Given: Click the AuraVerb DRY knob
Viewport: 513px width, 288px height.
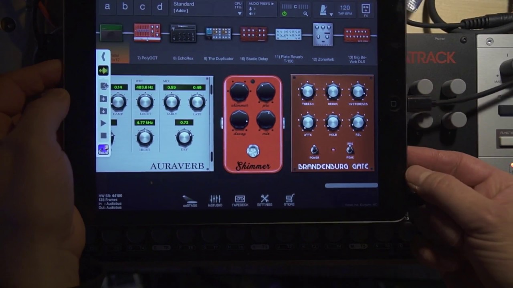Looking at the screenshot, I should pyautogui.click(x=184, y=138).
